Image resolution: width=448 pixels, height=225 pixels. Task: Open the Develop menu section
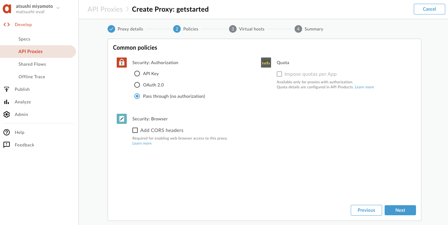23,25
